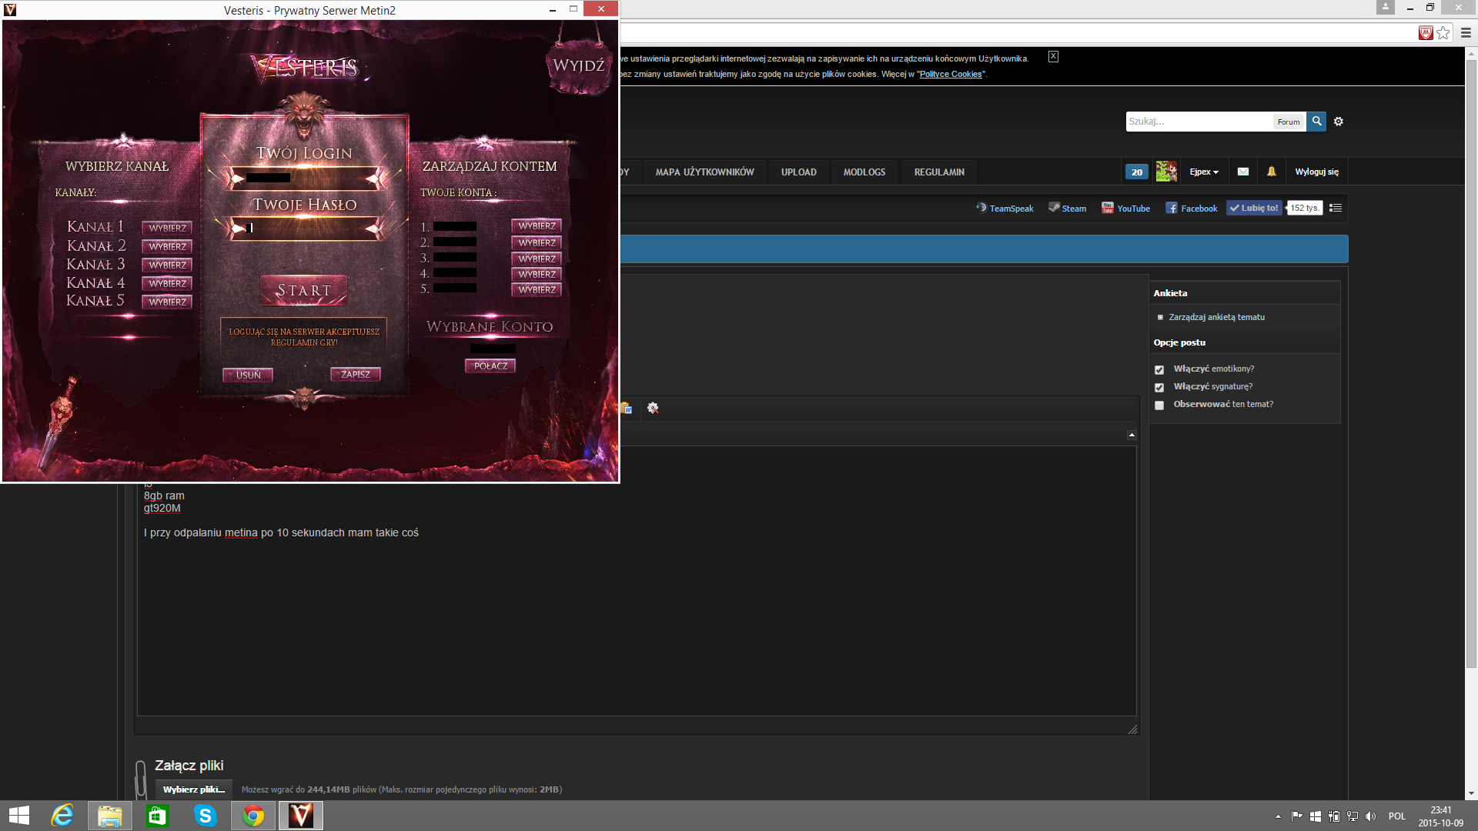Open the Chrome hamburger menu

pos(1466,33)
